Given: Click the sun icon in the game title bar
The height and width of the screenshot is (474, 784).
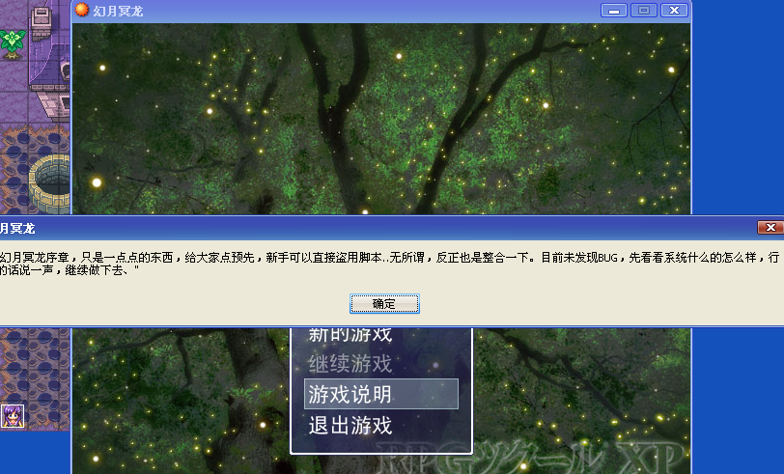Looking at the screenshot, I should pyautogui.click(x=81, y=10).
